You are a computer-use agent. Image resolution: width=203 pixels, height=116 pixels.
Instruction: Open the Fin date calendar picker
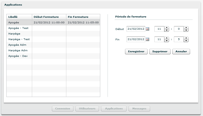(x=148, y=39)
